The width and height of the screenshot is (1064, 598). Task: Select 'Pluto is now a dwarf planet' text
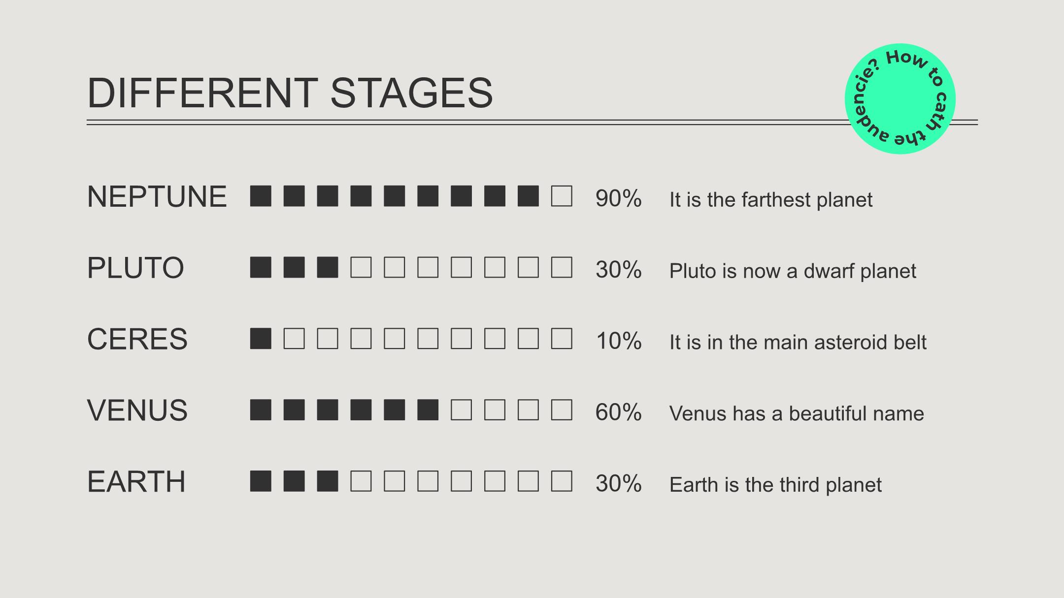(793, 271)
